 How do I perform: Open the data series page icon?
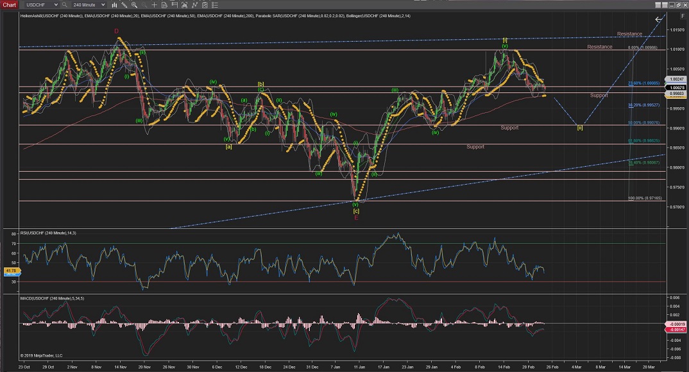[x=164, y=5]
